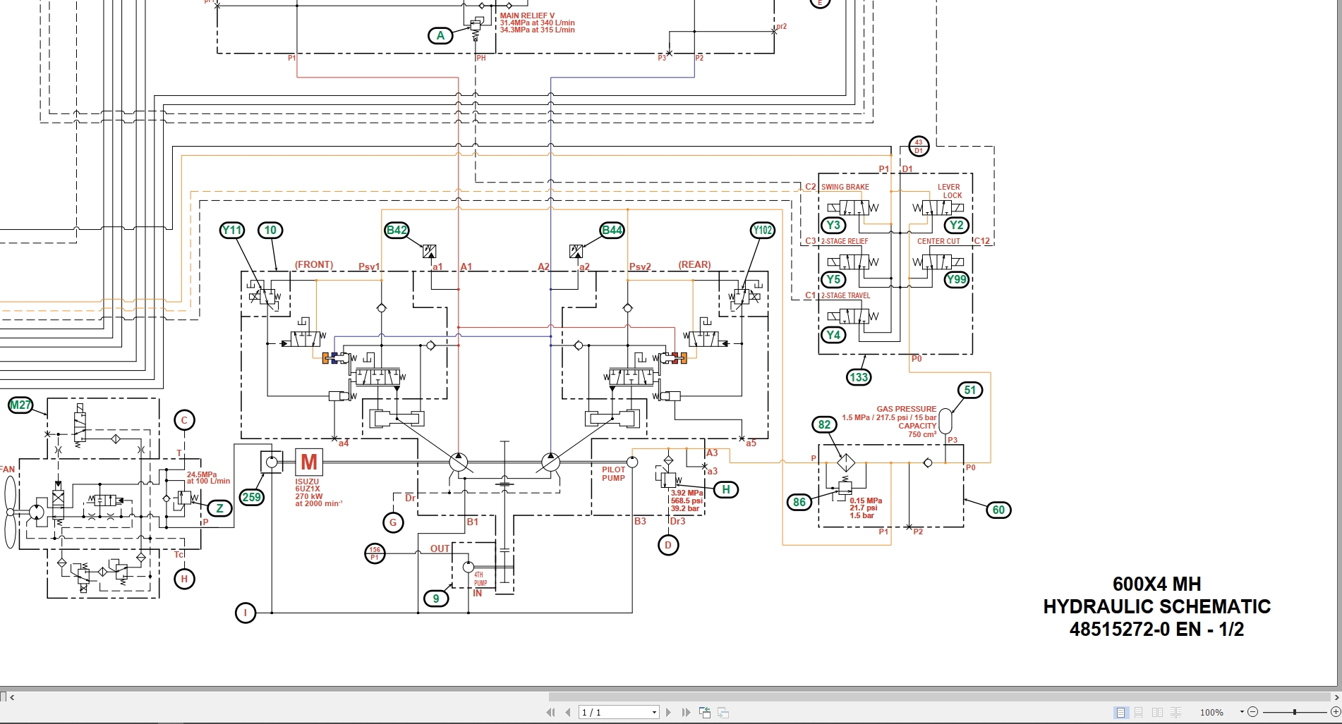1342x724 pixels.
Task: Go to previous page with arrow button
Action: 569,712
